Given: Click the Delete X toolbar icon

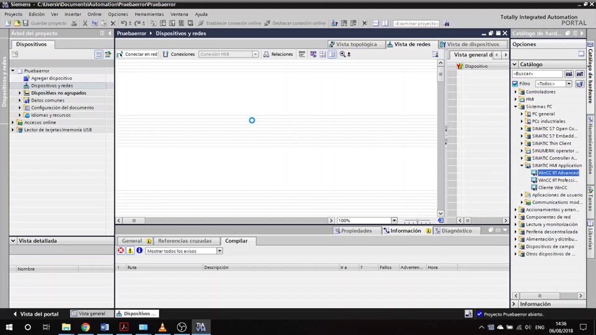Looking at the screenshot, I should click(x=113, y=23).
